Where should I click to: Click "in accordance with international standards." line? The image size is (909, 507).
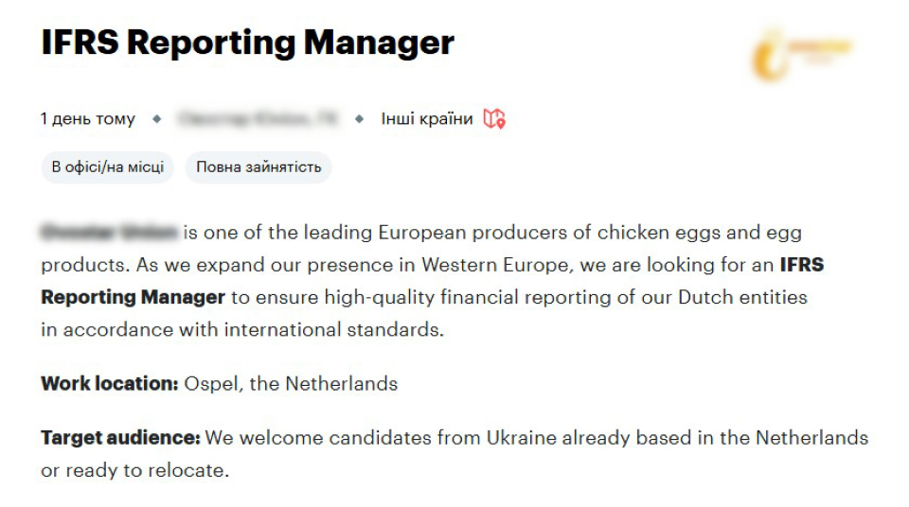241,330
